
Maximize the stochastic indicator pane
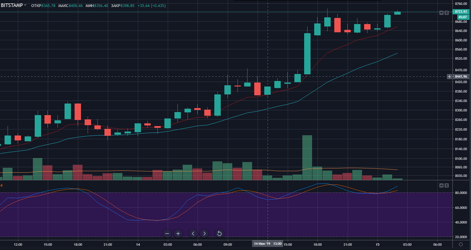447,185
